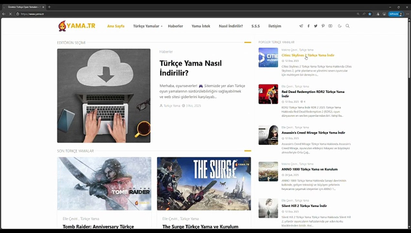
Task: Select the Ana Sayfa menu item
Action: [x=116, y=26]
